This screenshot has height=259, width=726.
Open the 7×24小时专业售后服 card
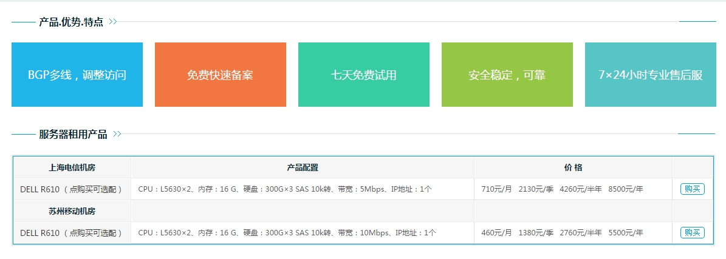pos(651,75)
